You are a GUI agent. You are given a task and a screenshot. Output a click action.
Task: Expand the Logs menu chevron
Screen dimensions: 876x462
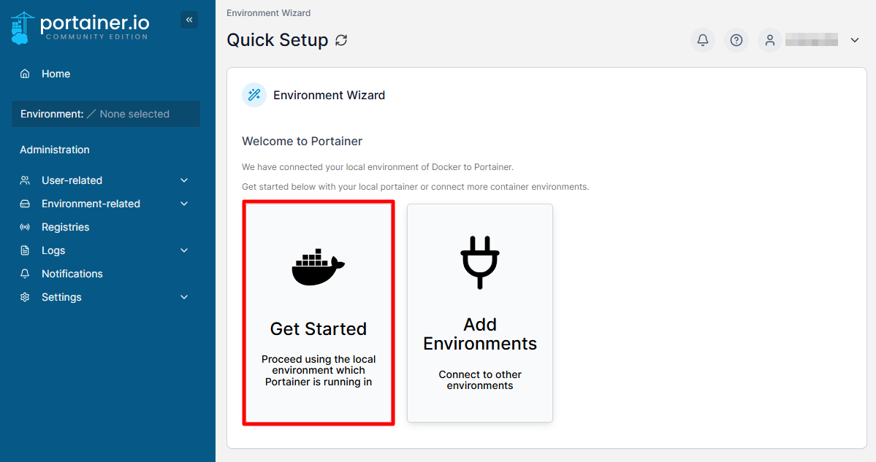tap(184, 250)
